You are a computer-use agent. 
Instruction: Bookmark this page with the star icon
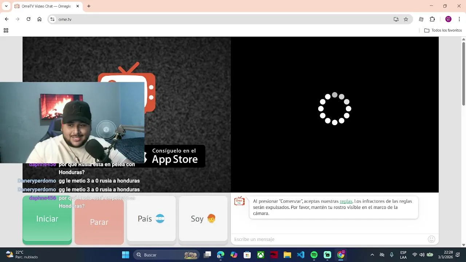pyautogui.click(x=406, y=19)
